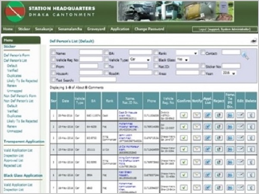
Task: Click Edit icon in row 1
Action: [240, 115]
